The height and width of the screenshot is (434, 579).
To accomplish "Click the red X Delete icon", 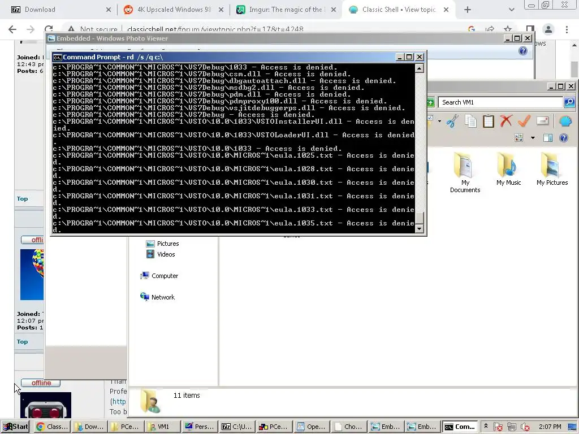I will click(506, 121).
